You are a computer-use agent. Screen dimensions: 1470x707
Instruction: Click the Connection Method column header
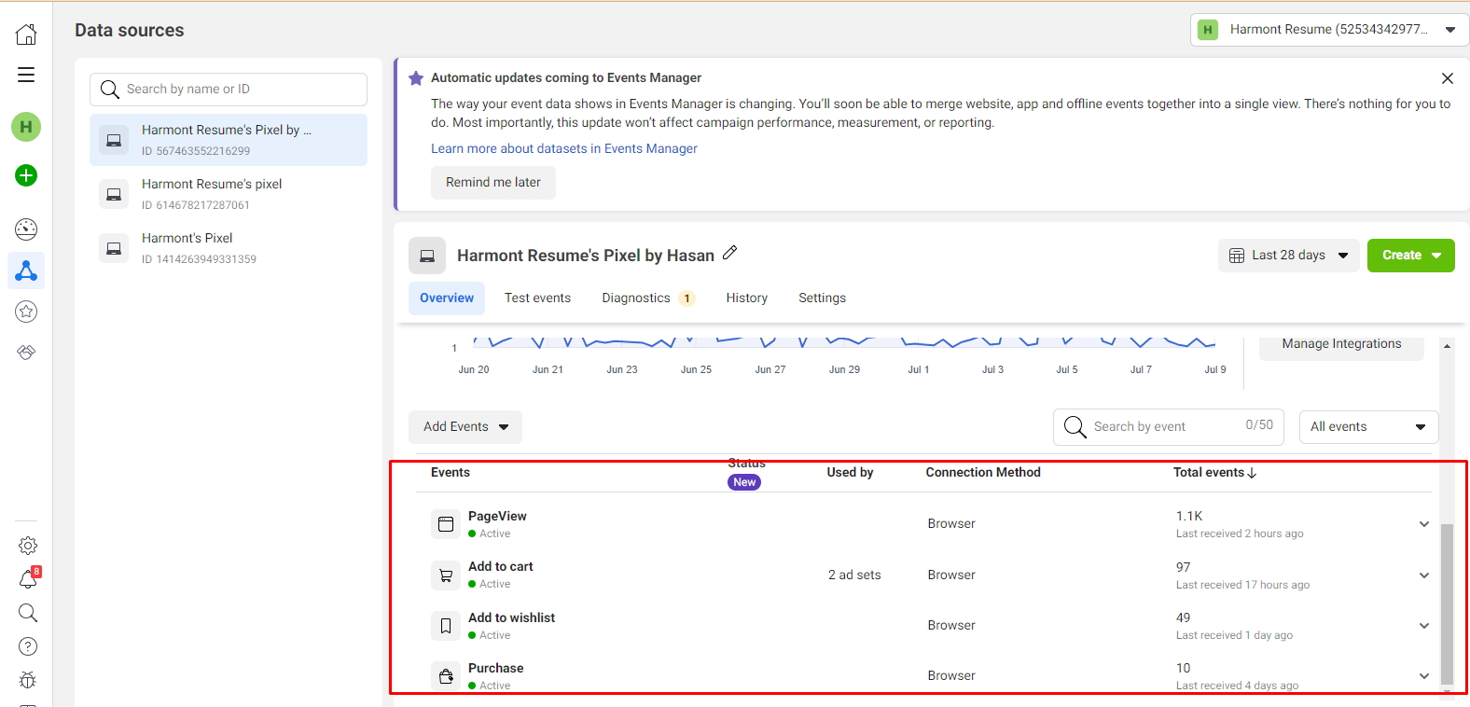983,473
